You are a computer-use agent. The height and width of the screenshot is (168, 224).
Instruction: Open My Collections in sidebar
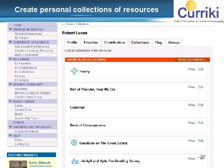tap(24, 72)
